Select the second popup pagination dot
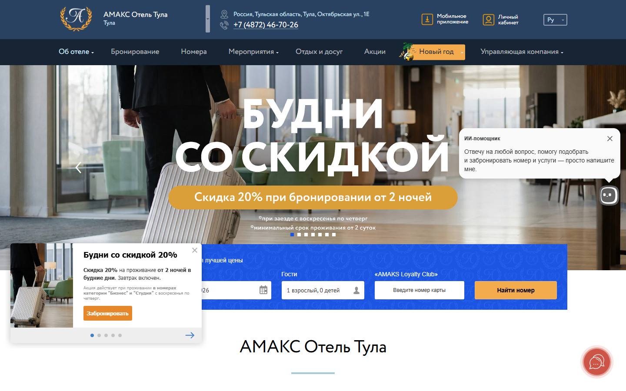The width and height of the screenshot is (626, 391). coord(99,335)
